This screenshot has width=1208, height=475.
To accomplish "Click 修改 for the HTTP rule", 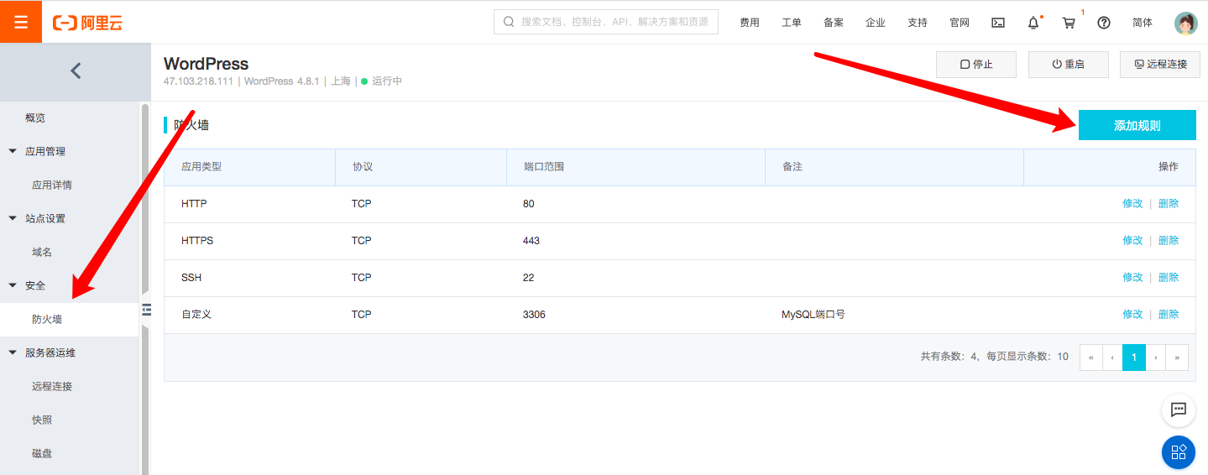I will click(1132, 204).
